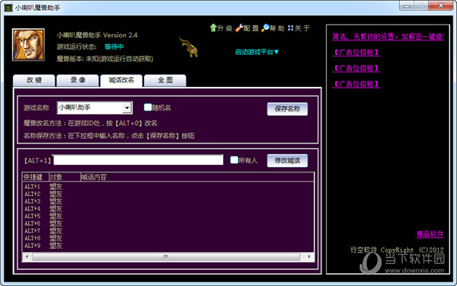Image resolution: width=457 pixels, height=286 pixels.
Task: Expand the 游戏名称 name dropdown arrow
Action: point(126,108)
